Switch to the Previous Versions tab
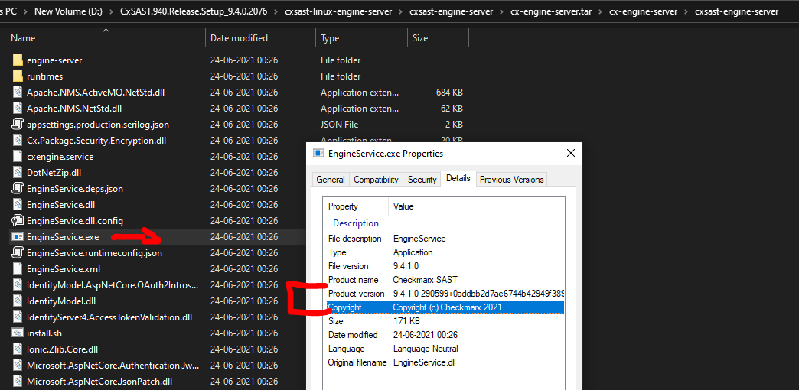Screen dimensions: 799x390 pyautogui.click(x=511, y=180)
